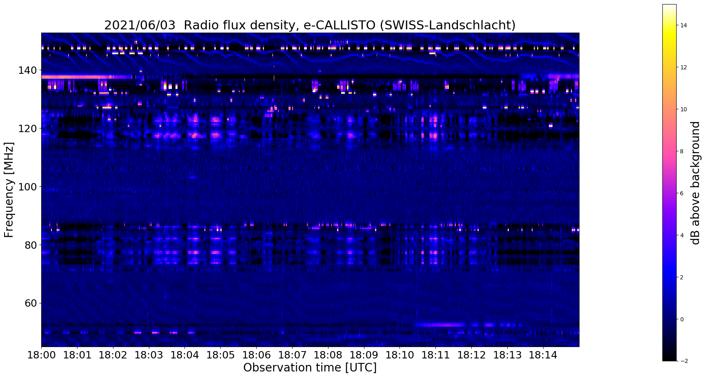
Task: Click the 'Frequency [MHz]' axis label
Action: tap(9, 190)
